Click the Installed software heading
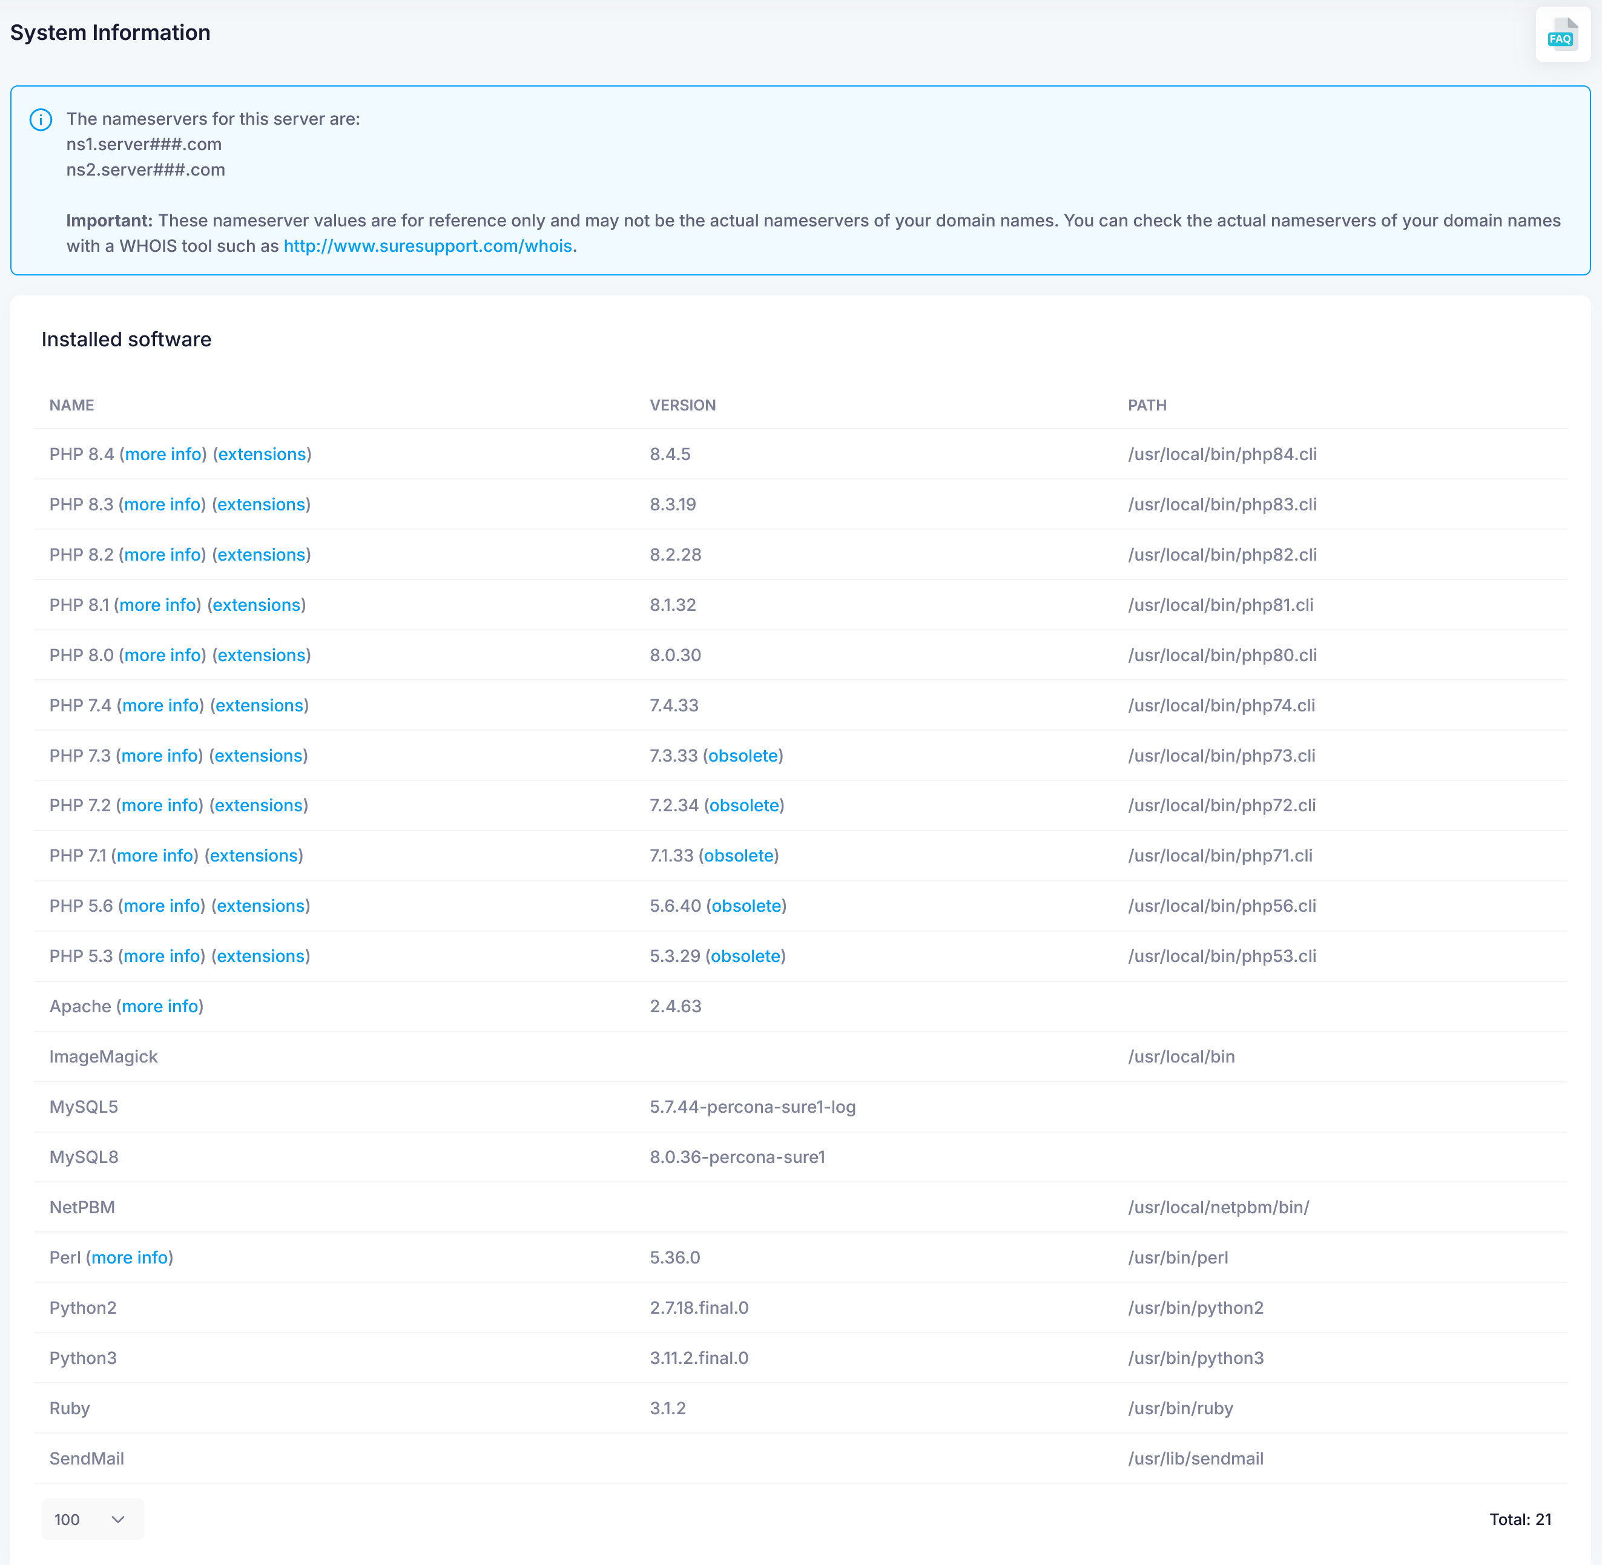 click(126, 338)
